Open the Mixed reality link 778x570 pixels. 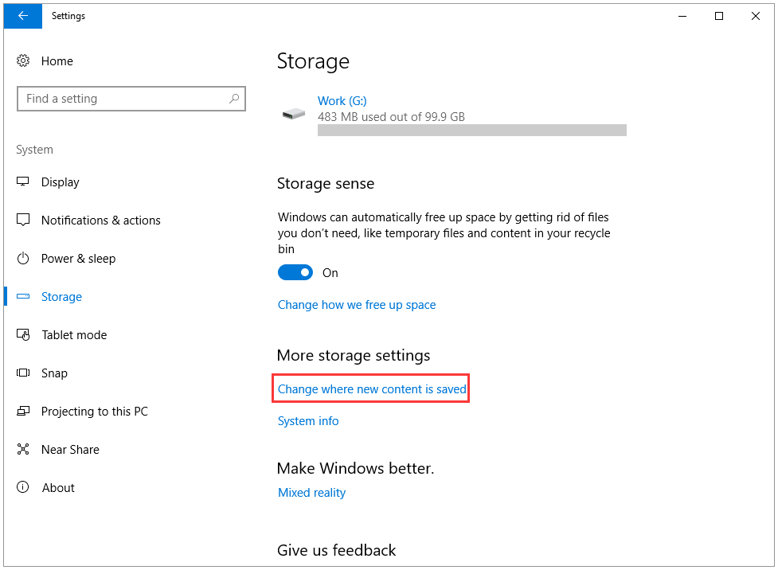pyautogui.click(x=311, y=493)
